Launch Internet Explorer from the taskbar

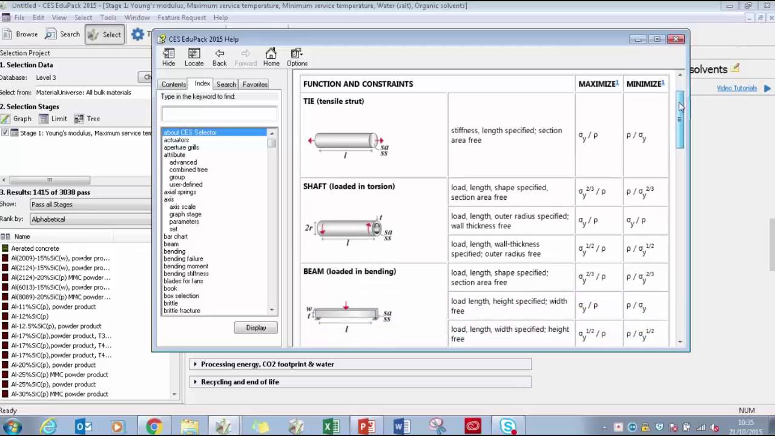(48, 426)
